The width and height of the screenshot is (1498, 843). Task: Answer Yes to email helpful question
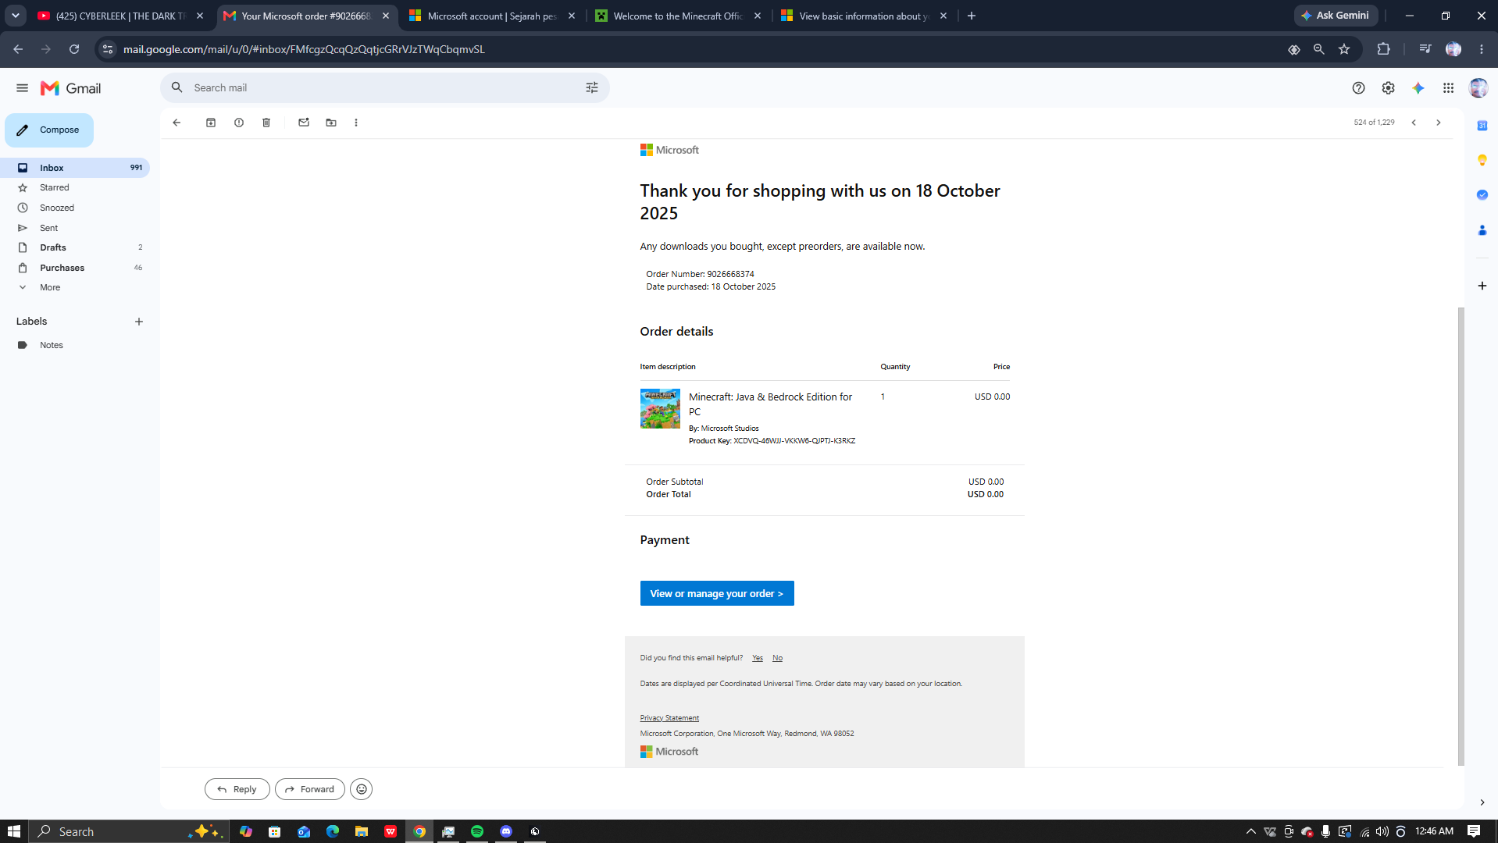click(758, 658)
